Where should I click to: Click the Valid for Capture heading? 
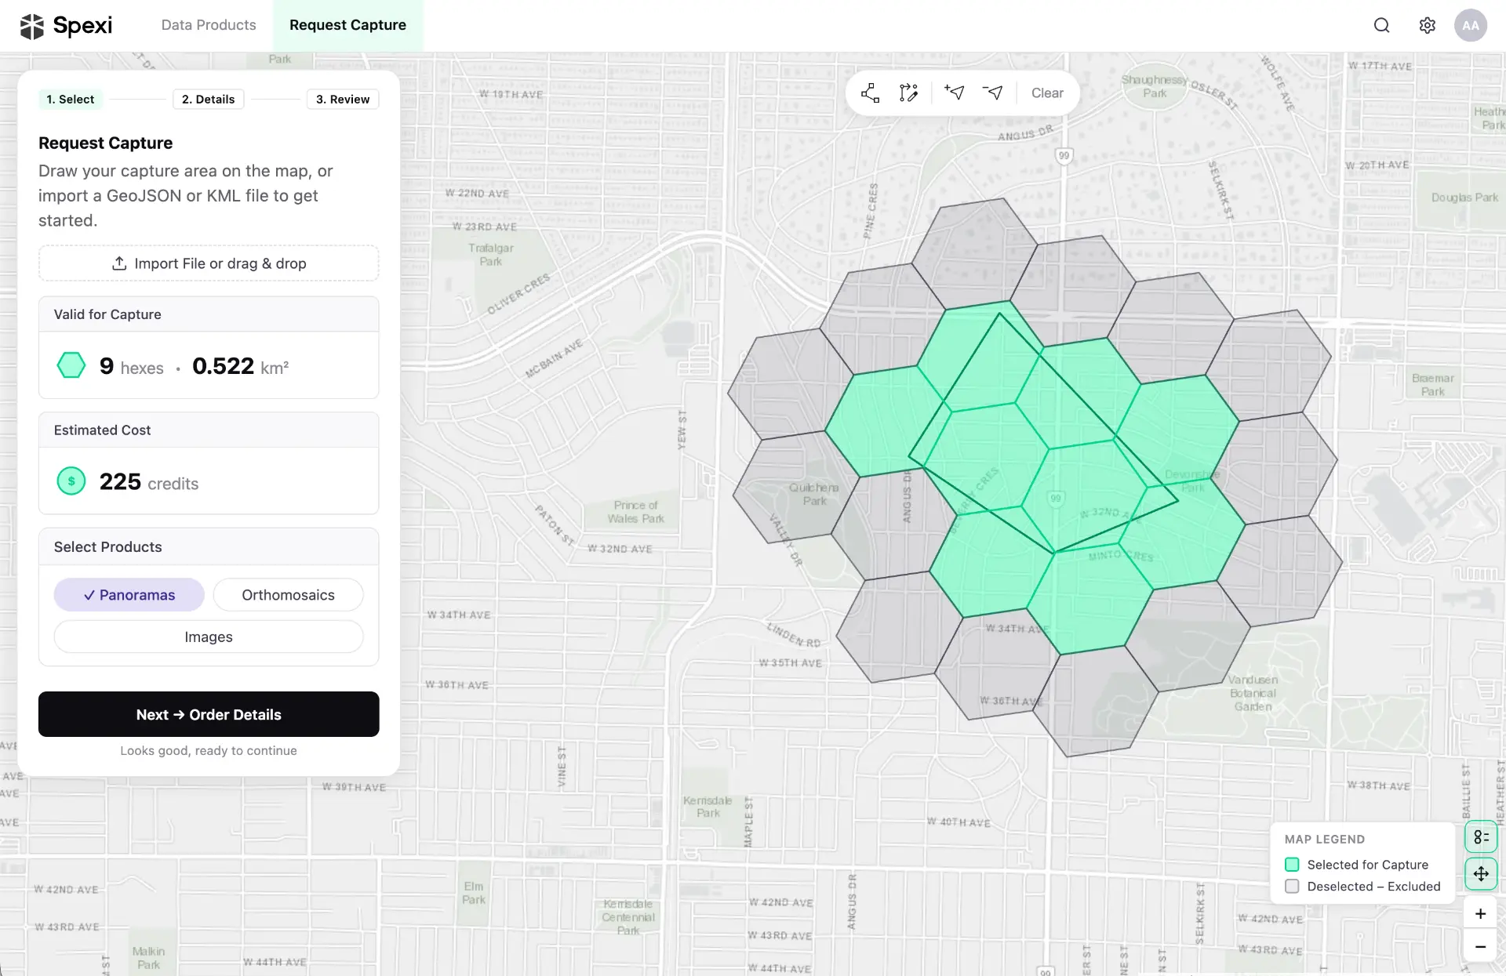click(107, 314)
